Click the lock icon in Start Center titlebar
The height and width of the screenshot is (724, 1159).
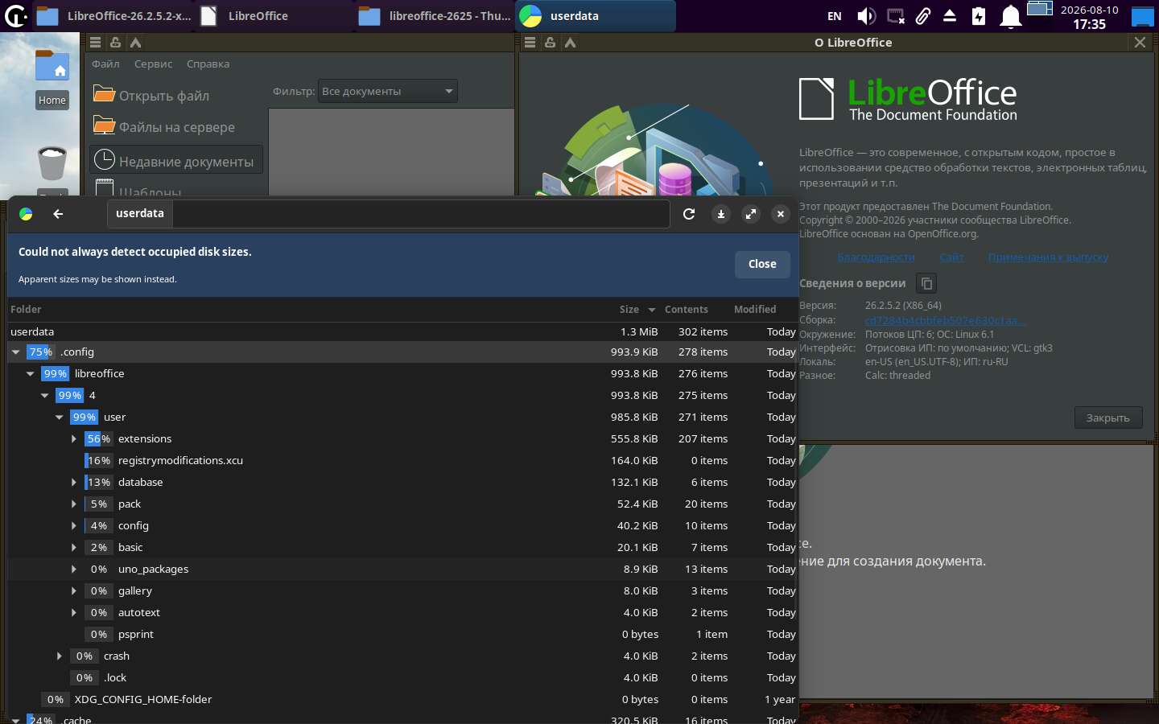116,43
